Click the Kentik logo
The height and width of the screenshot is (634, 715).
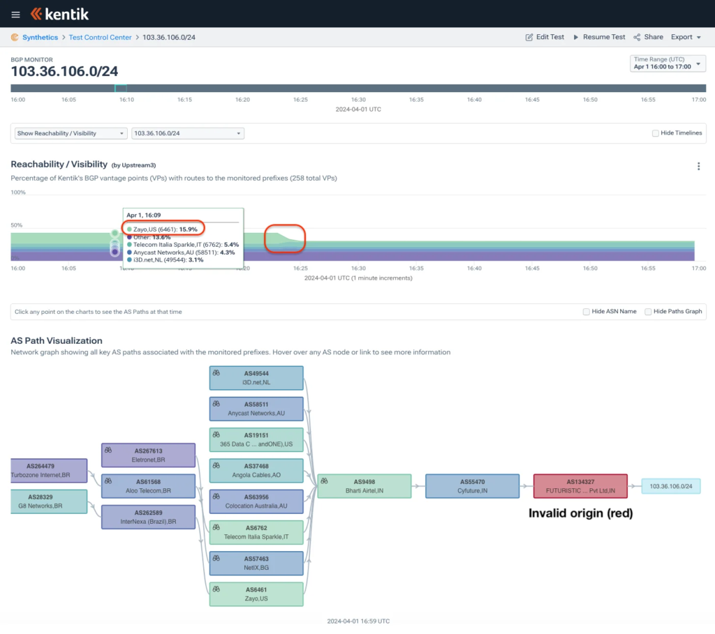click(x=60, y=14)
